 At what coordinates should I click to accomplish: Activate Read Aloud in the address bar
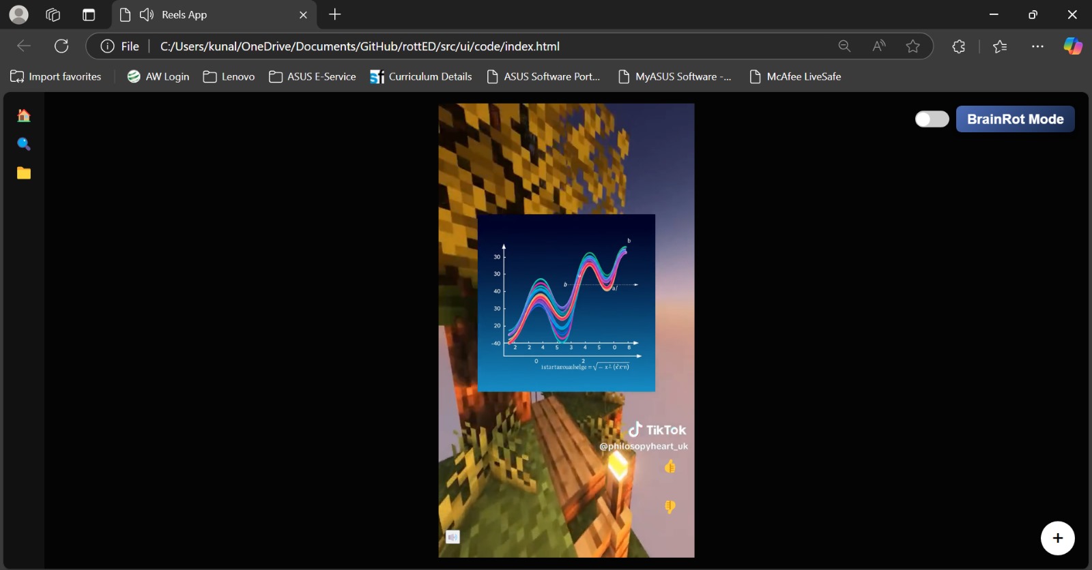pos(879,46)
